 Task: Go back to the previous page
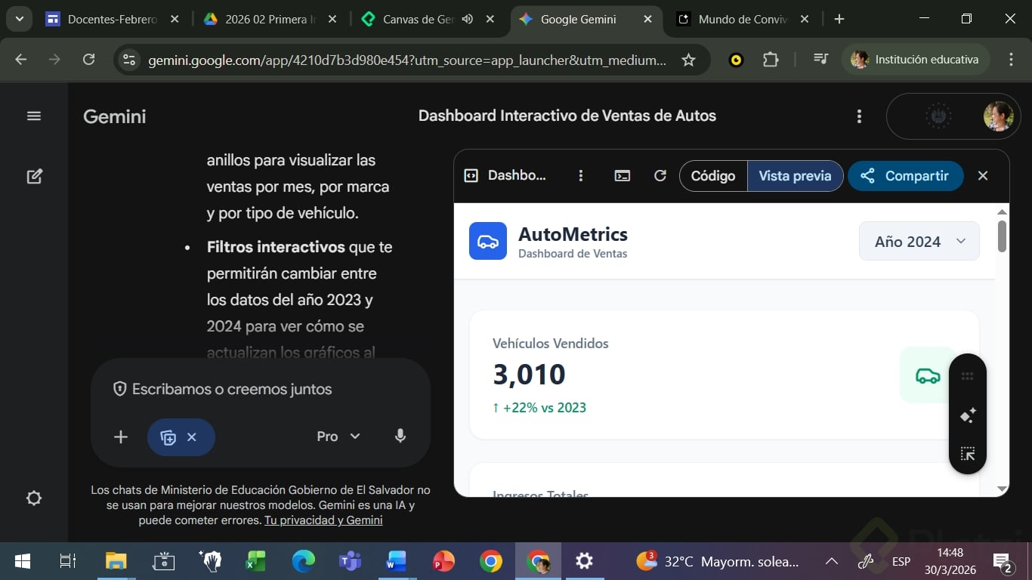click(21, 60)
